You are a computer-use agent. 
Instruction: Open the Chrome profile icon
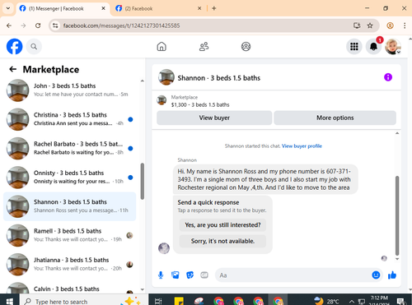click(x=390, y=25)
